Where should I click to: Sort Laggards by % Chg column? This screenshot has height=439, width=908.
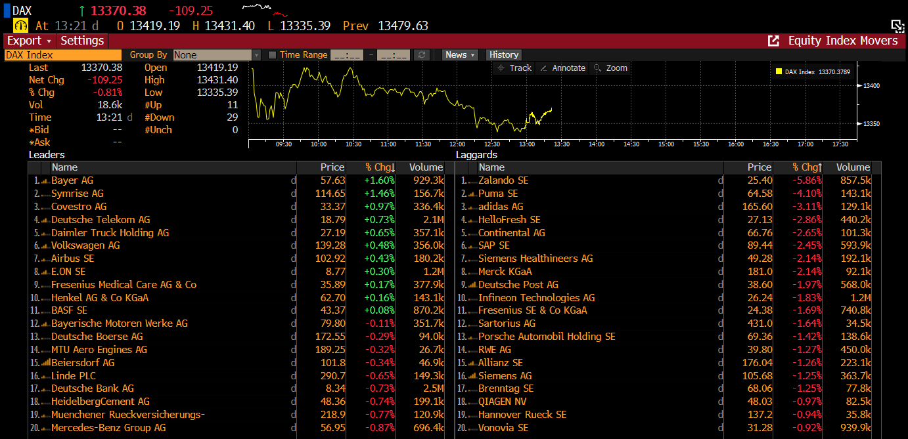[x=807, y=167]
